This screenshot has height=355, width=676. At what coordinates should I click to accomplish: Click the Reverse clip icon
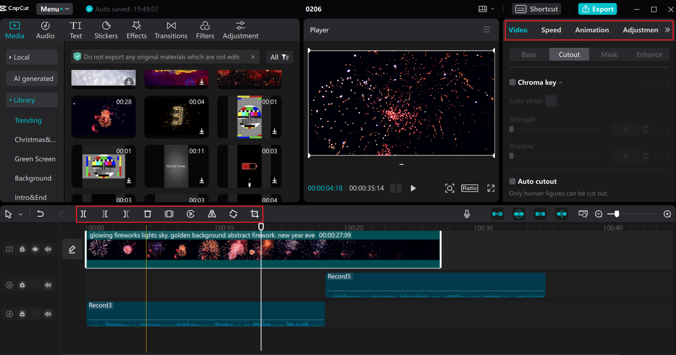(191, 214)
